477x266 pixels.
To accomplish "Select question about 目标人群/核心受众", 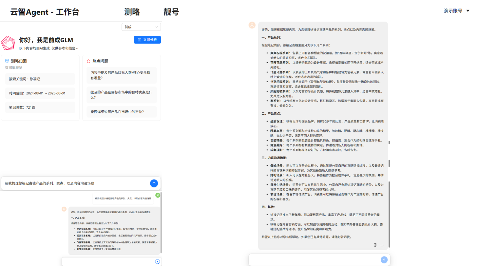I will click(122, 75).
